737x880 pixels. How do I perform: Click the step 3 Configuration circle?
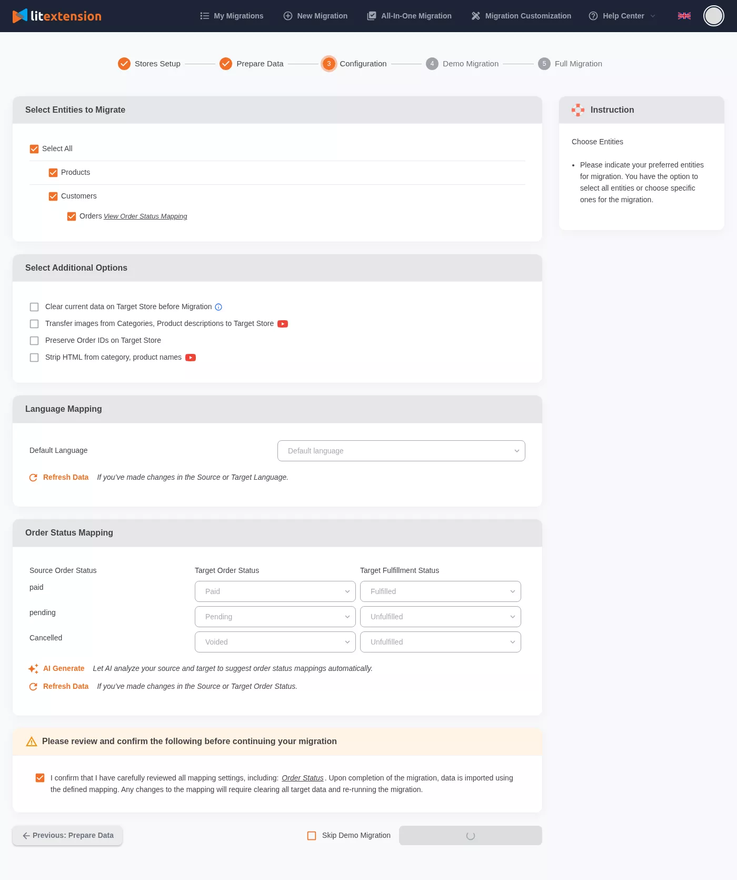[329, 64]
